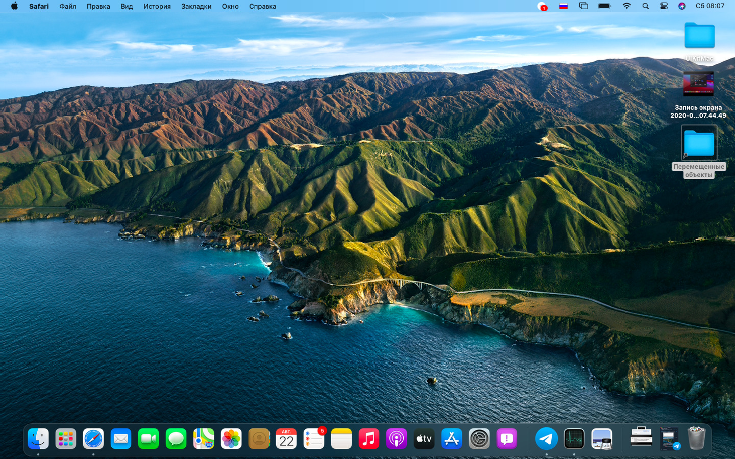Open Finder from the Dock
This screenshot has height=459, width=735.
[38, 439]
